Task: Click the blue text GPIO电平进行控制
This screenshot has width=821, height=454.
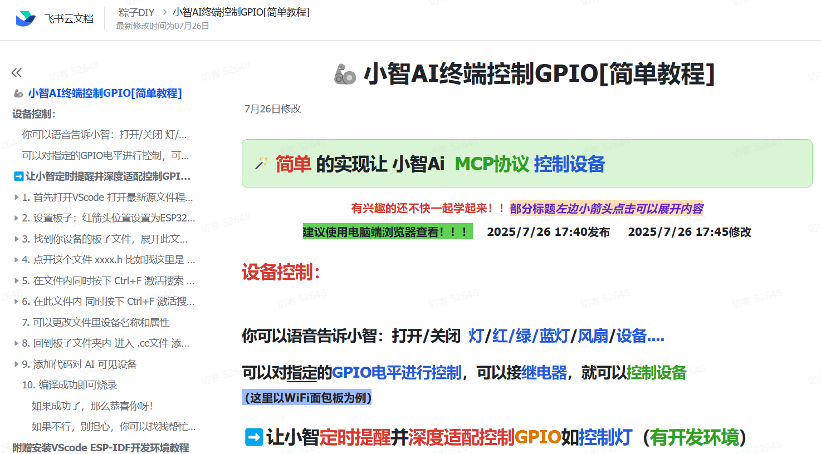Action: pyautogui.click(x=397, y=373)
